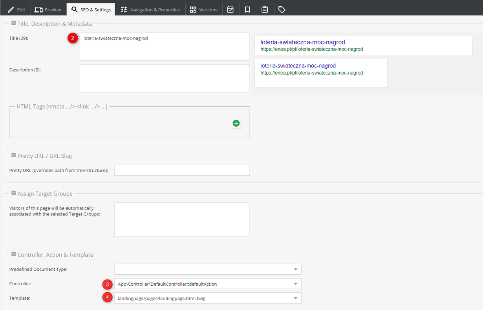The height and width of the screenshot is (310, 483).
Task: Click the "Pretty URL (overrides path from tree-structure):" label
Action: pos(59,171)
